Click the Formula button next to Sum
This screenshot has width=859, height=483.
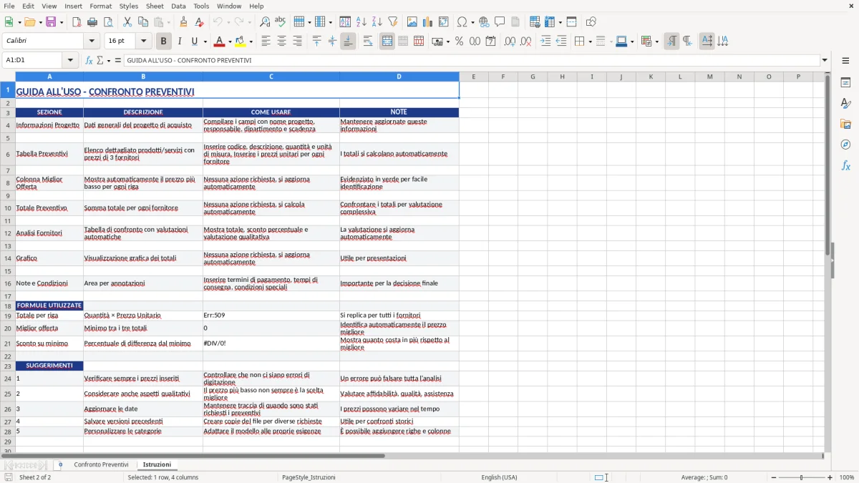(x=118, y=60)
